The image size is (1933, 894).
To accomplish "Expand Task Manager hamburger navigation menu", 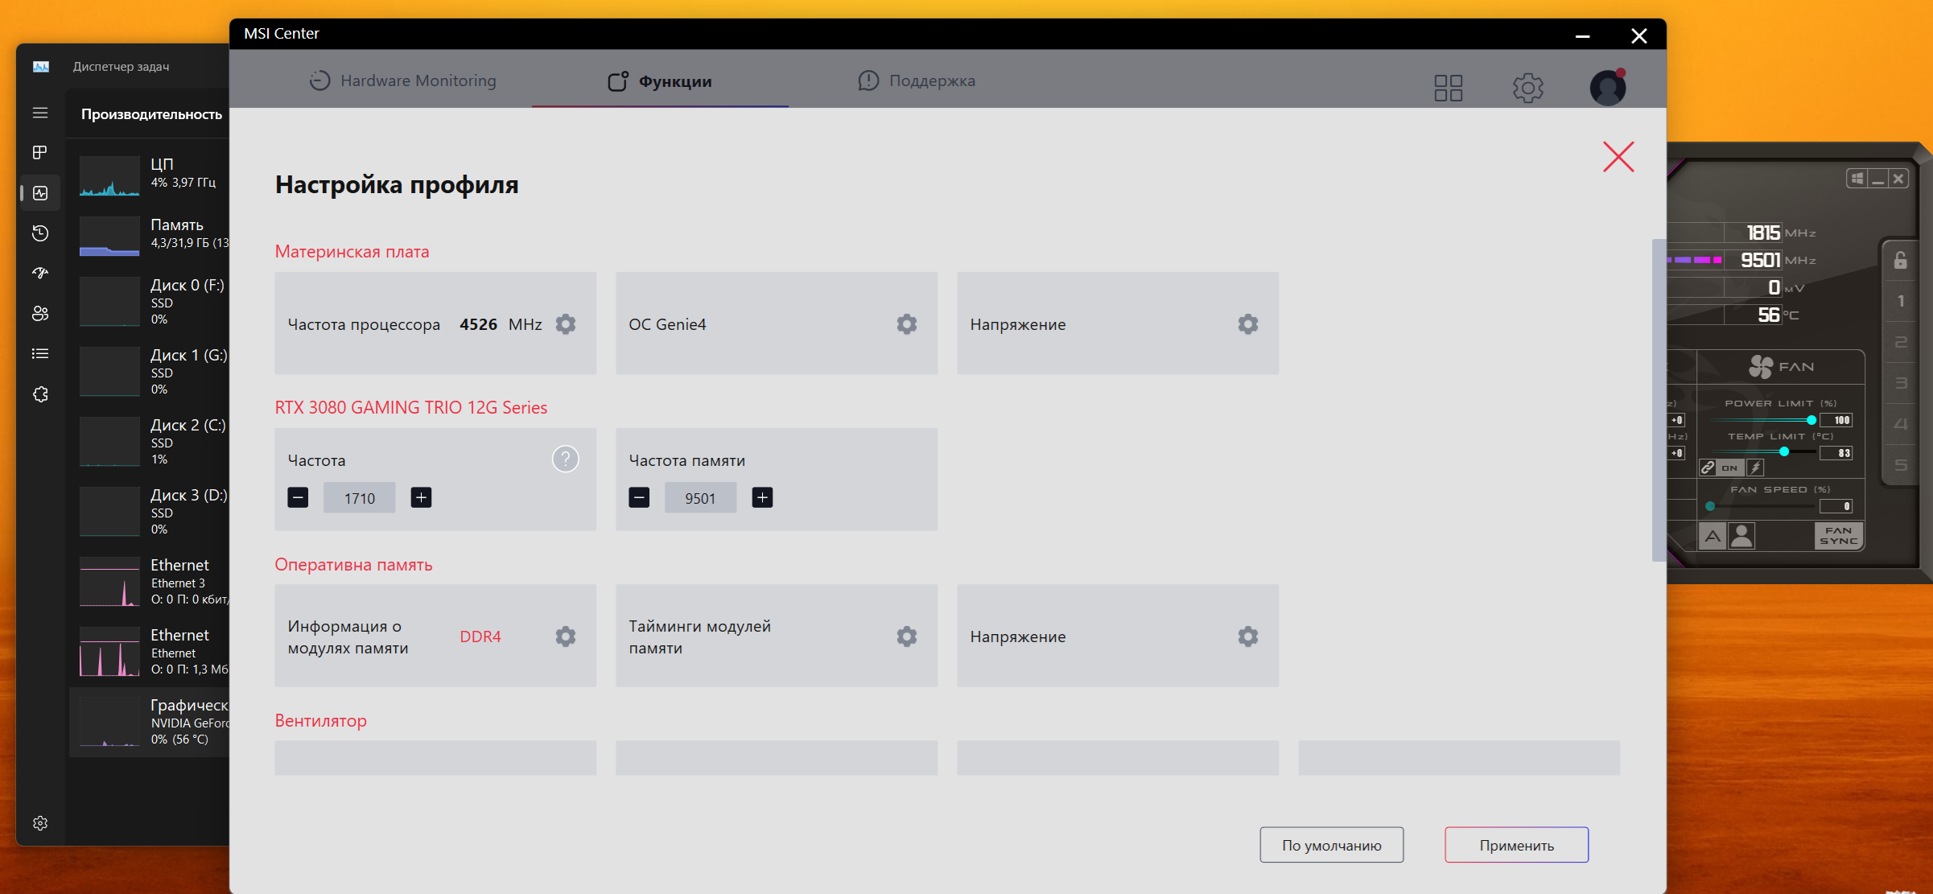I will 40,113.
